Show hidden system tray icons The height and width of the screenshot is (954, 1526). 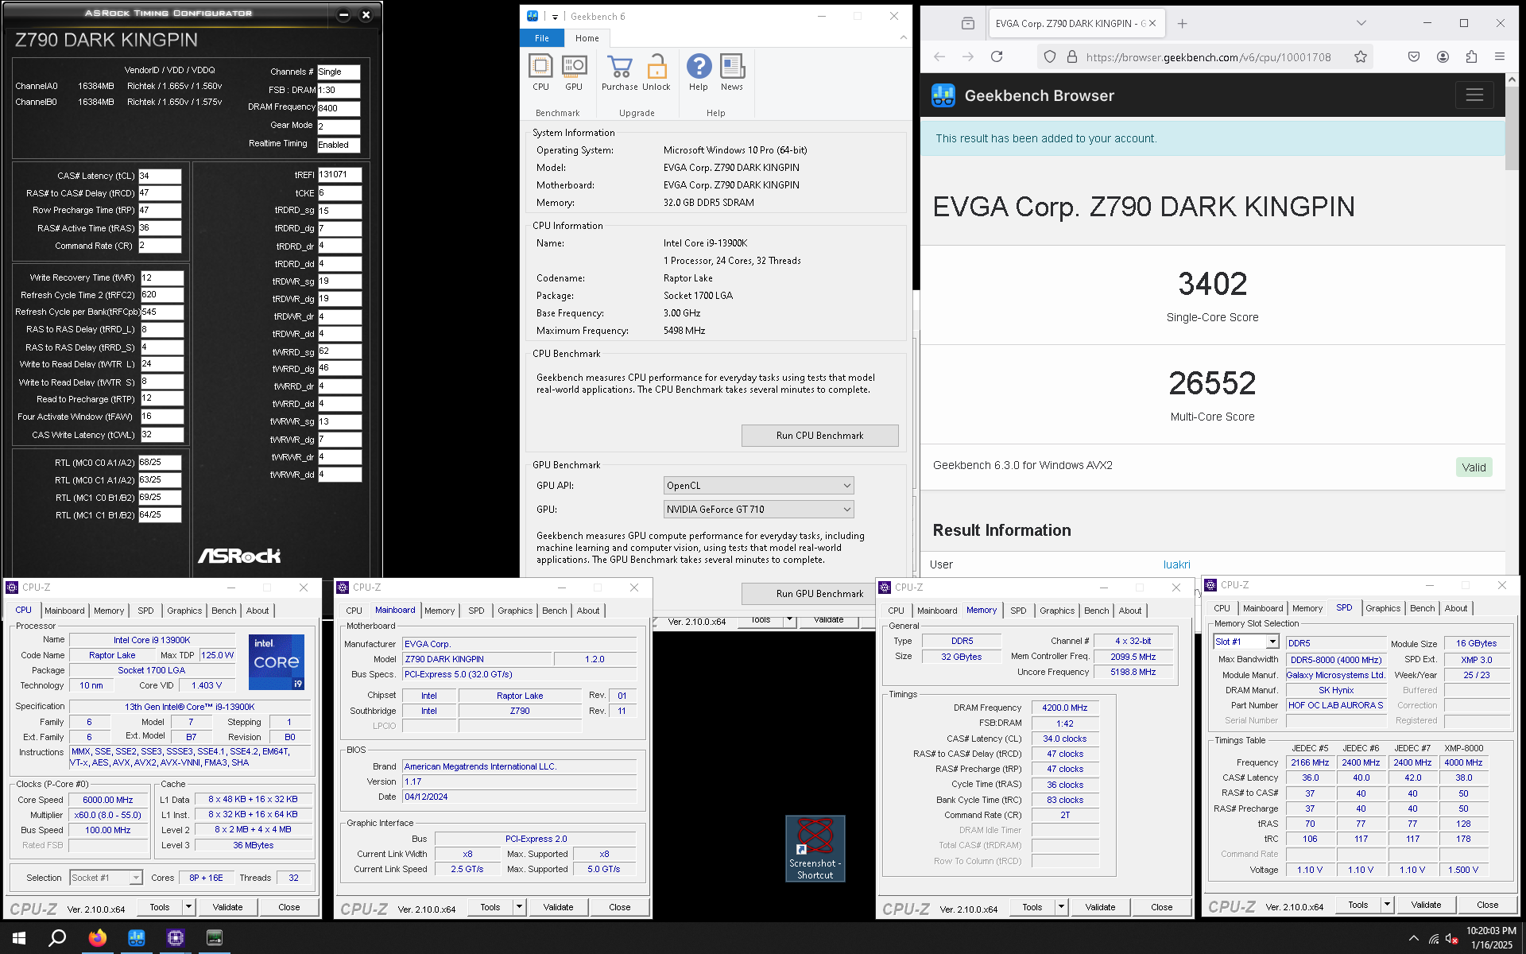[x=1413, y=939]
